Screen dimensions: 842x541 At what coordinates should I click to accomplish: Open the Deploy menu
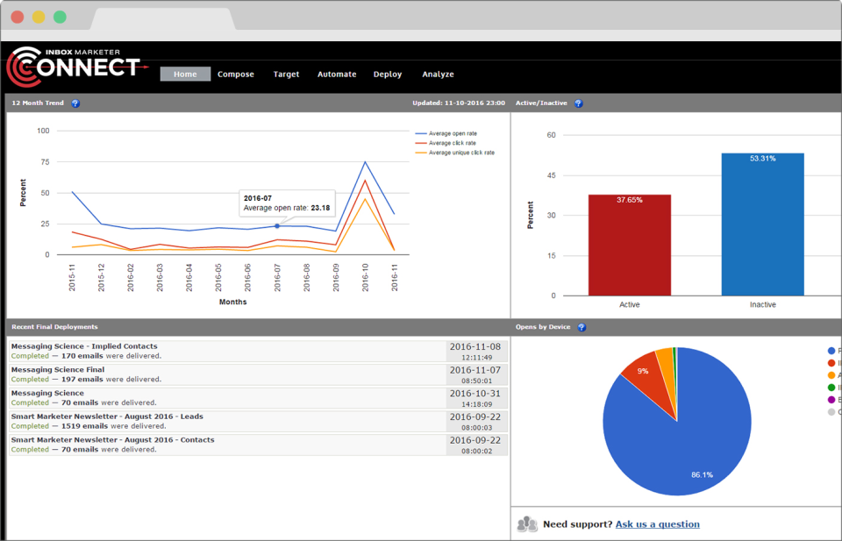coord(388,74)
